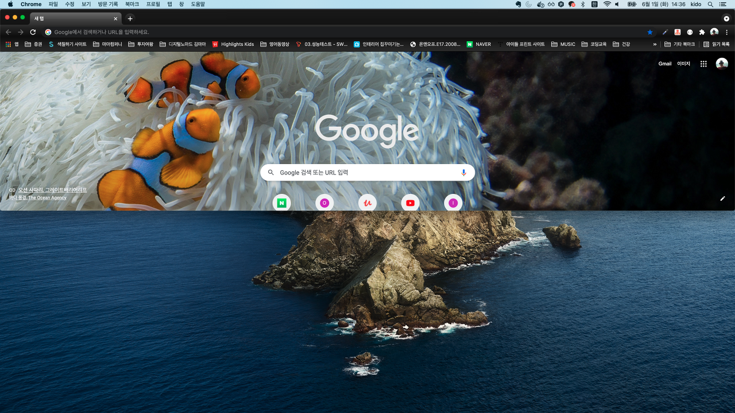Viewport: 735px width, 413px height.
Task: Click the color picker pen extension icon
Action: point(665,32)
